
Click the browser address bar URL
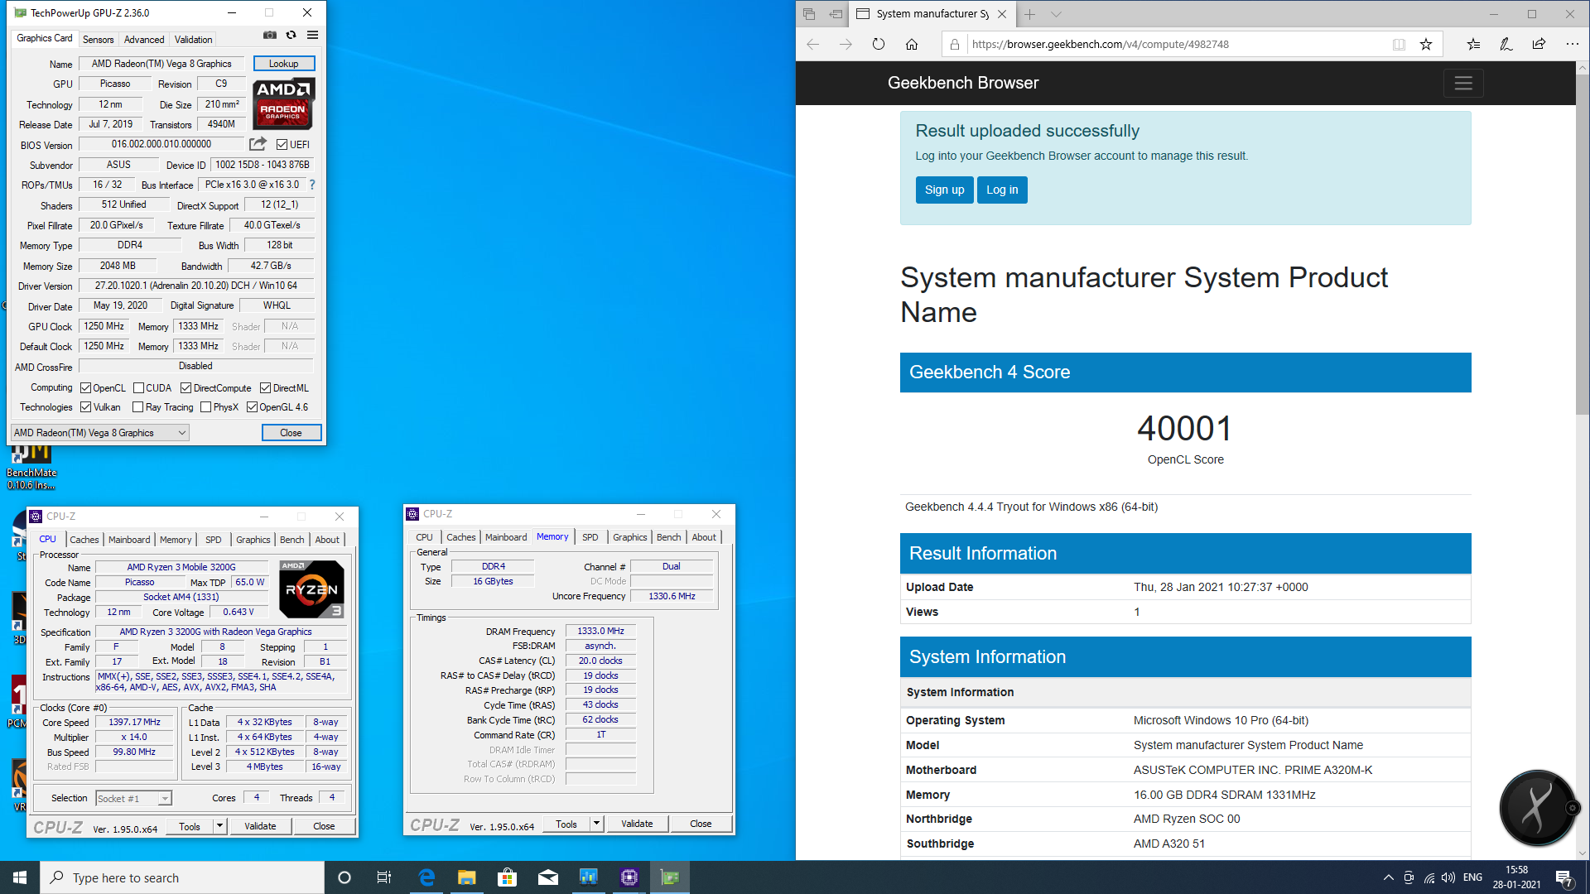1100,45
